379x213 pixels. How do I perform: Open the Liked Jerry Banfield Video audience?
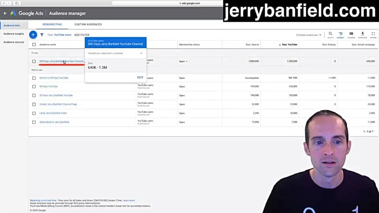tap(53, 113)
